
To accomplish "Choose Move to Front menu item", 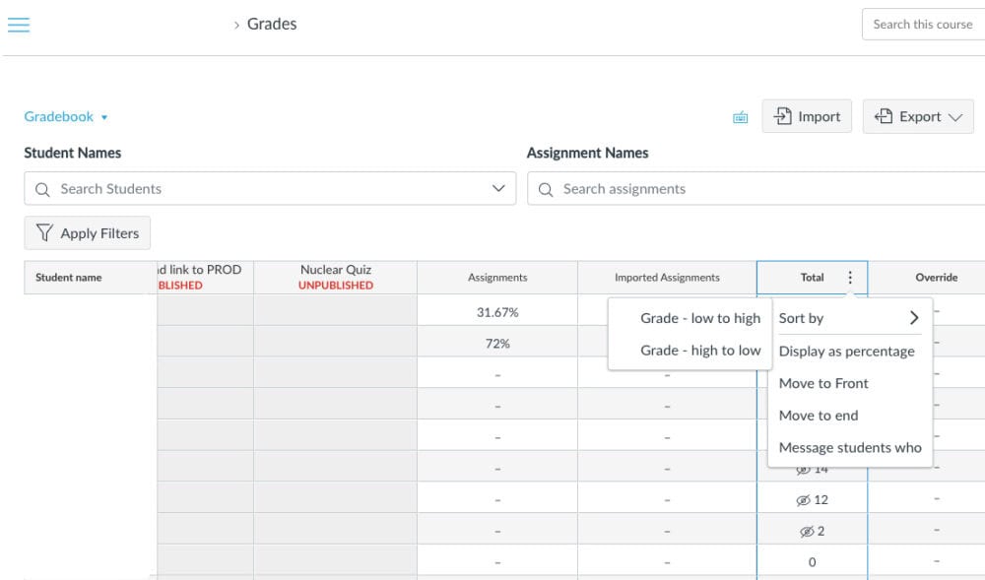I will [x=823, y=383].
